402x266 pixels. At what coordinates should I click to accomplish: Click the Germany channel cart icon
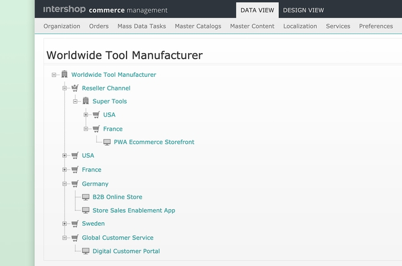click(75, 183)
